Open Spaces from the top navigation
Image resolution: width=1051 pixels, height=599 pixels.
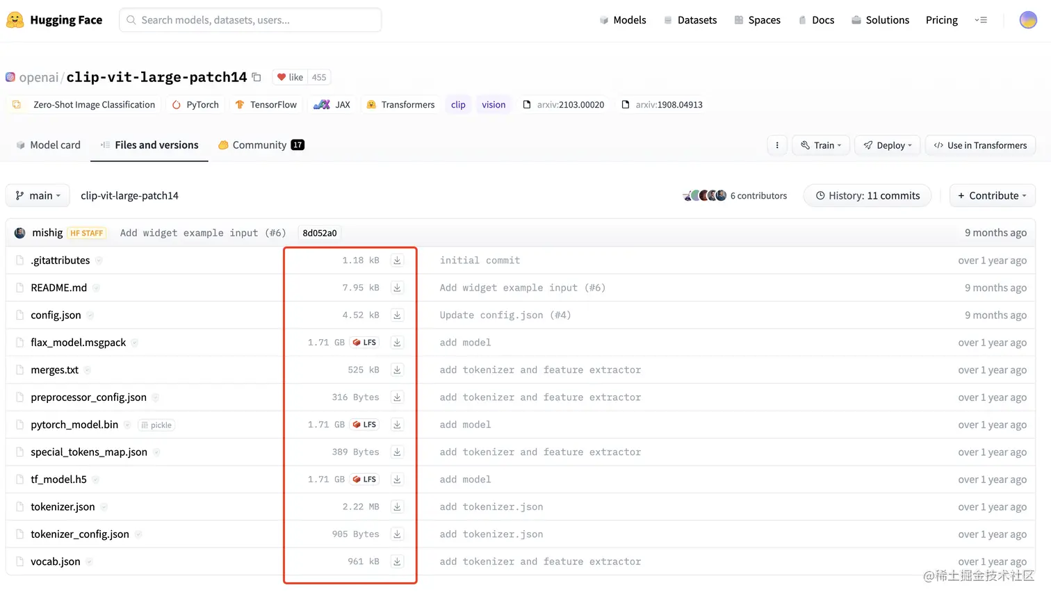tap(758, 20)
